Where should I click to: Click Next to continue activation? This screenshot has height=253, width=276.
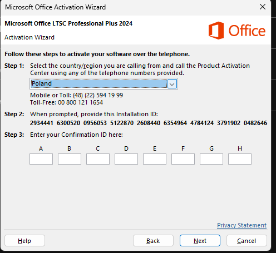point(200,241)
